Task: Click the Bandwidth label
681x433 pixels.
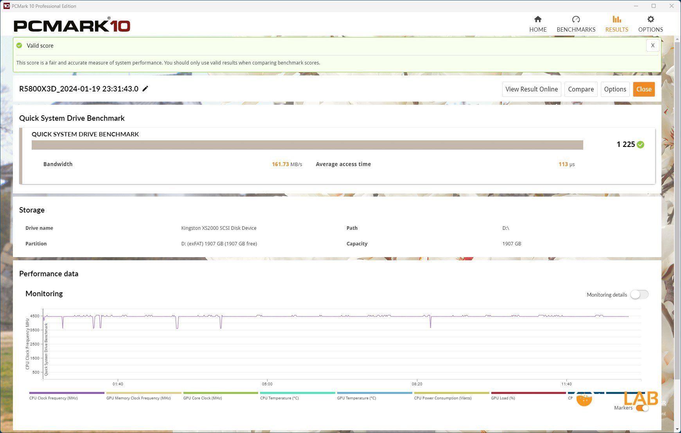Action: 58,164
